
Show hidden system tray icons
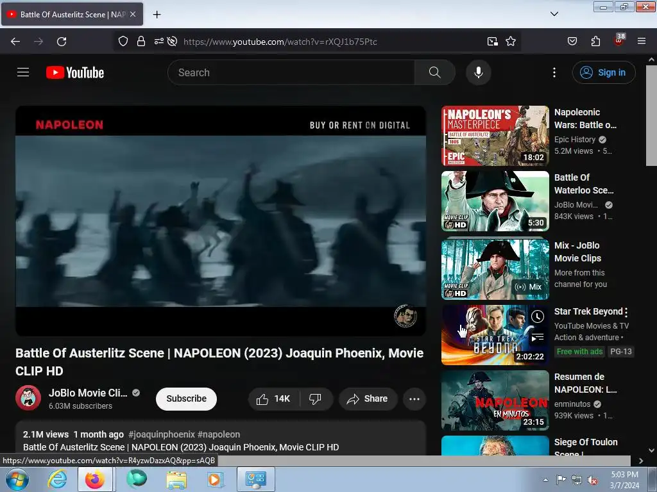[545, 480]
